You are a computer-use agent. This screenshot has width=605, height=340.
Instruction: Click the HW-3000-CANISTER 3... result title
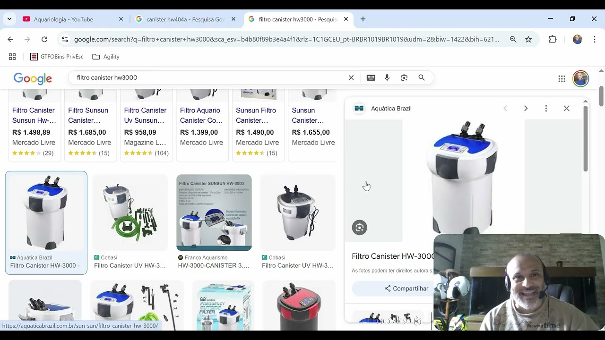point(214,266)
